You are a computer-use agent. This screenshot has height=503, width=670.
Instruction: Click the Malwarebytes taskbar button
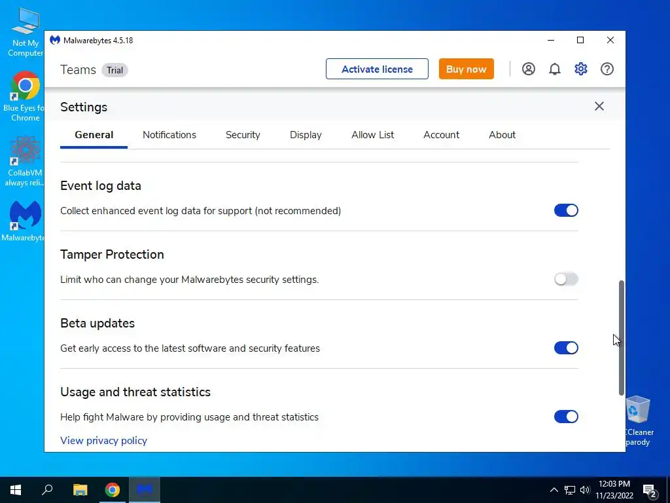pyautogui.click(x=145, y=490)
